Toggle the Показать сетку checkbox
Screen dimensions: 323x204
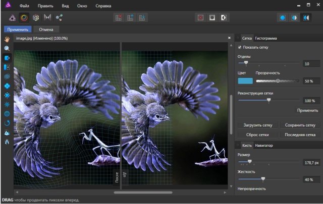pos(240,47)
